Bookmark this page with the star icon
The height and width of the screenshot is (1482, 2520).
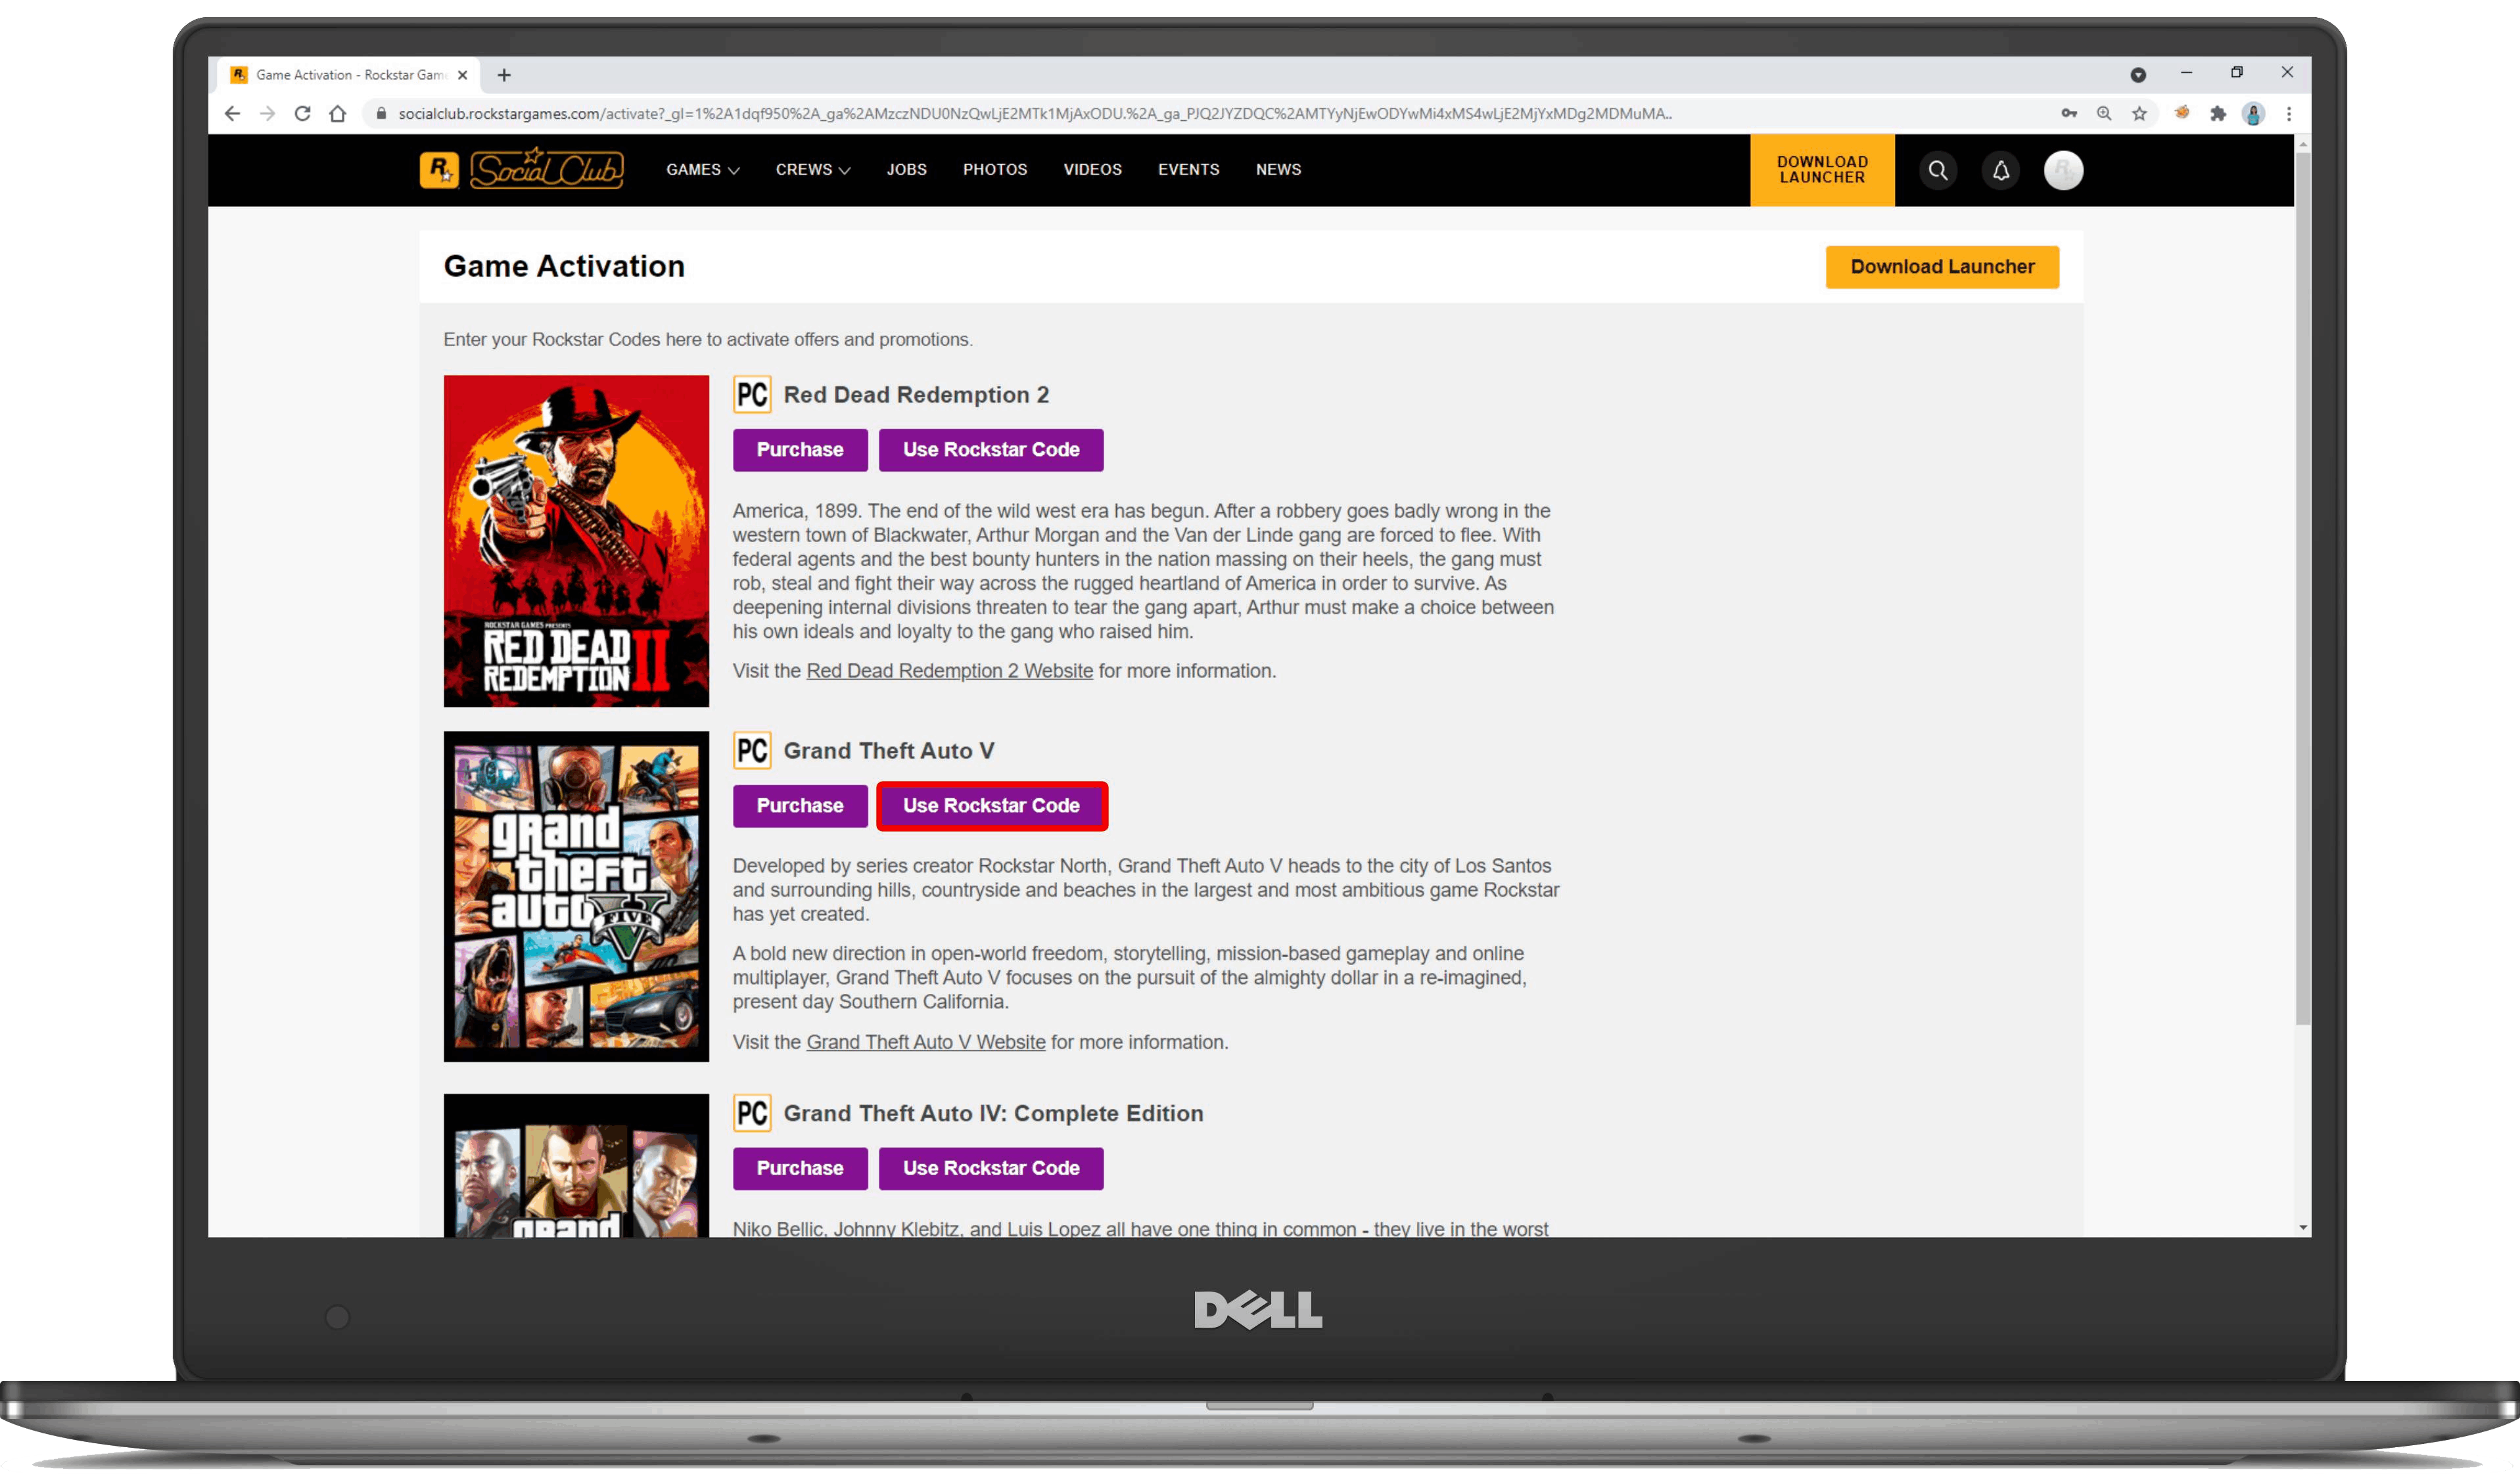point(2139,114)
